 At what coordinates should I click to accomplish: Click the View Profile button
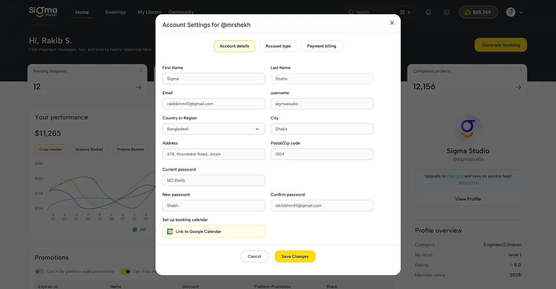click(x=468, y=199)
